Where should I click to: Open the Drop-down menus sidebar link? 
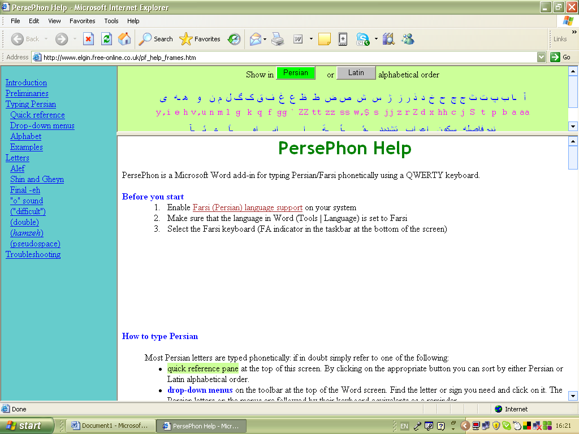42,125
